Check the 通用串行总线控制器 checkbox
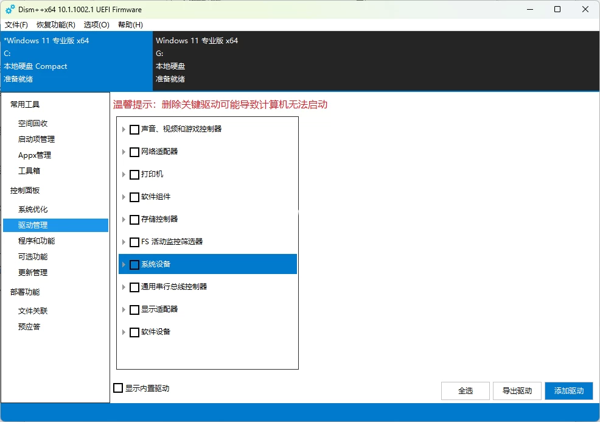The height and width of the screenshot is (422, 600). tap(134, 287)
